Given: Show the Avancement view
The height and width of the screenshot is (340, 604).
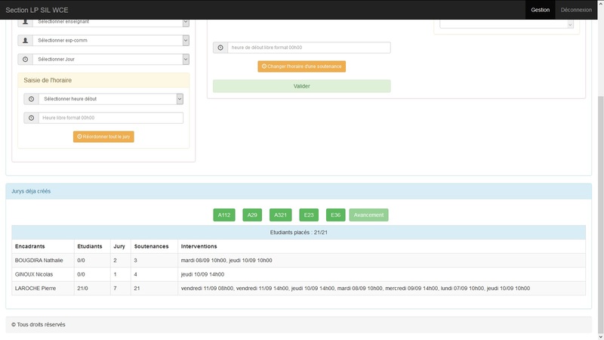Looking at the screenshot, I should click(x=368, y=215).
